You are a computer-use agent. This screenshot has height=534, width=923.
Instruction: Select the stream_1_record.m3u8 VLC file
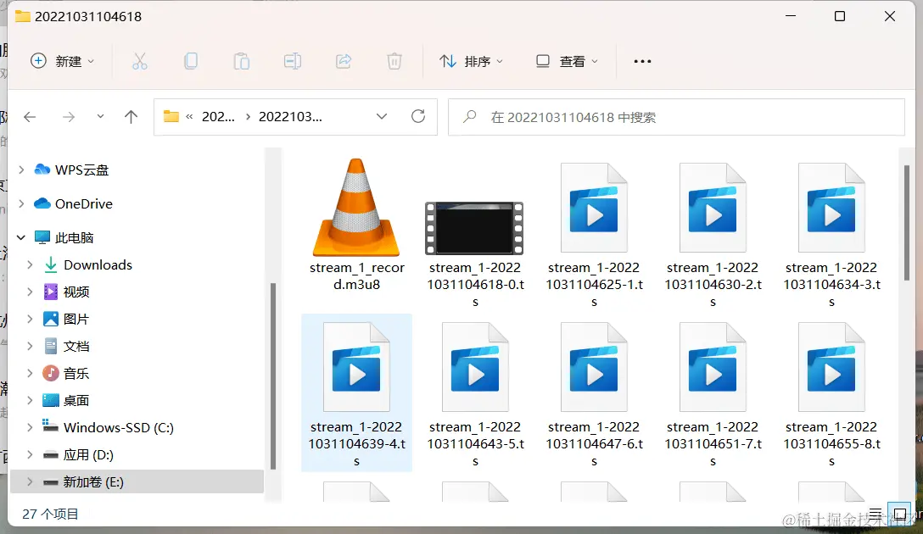(356, 225)
